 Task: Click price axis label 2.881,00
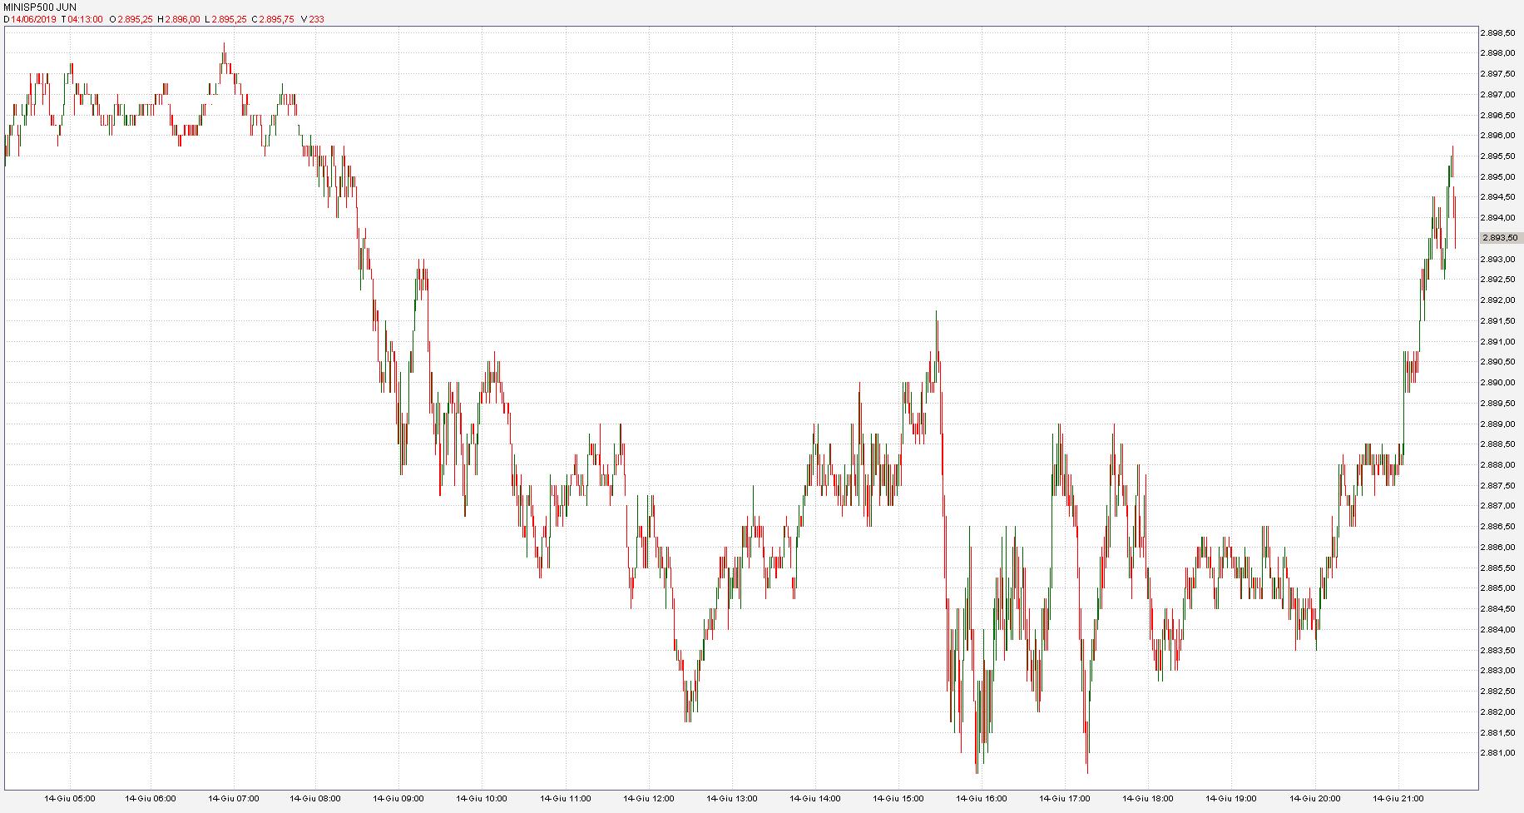pos(1498,753)
